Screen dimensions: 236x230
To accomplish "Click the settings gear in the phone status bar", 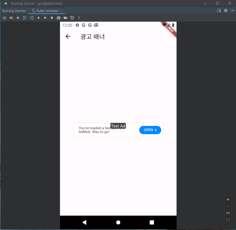I will tap(77, 25).
